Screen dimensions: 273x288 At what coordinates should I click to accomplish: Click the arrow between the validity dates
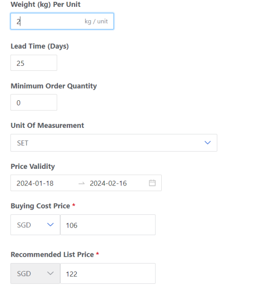[x=81, y=183]
